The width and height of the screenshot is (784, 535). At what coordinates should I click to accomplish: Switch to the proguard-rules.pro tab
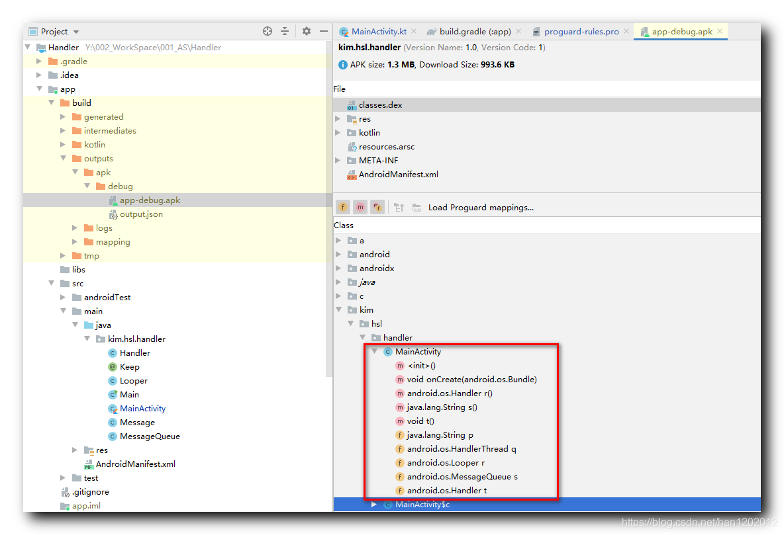click(577, 30)
